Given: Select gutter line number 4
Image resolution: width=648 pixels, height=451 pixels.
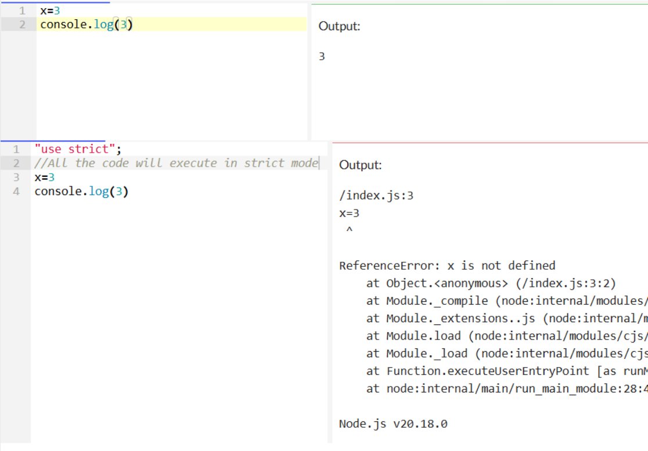Looking at the screenshot, I should pyautogui.click(x=16, y=191).
